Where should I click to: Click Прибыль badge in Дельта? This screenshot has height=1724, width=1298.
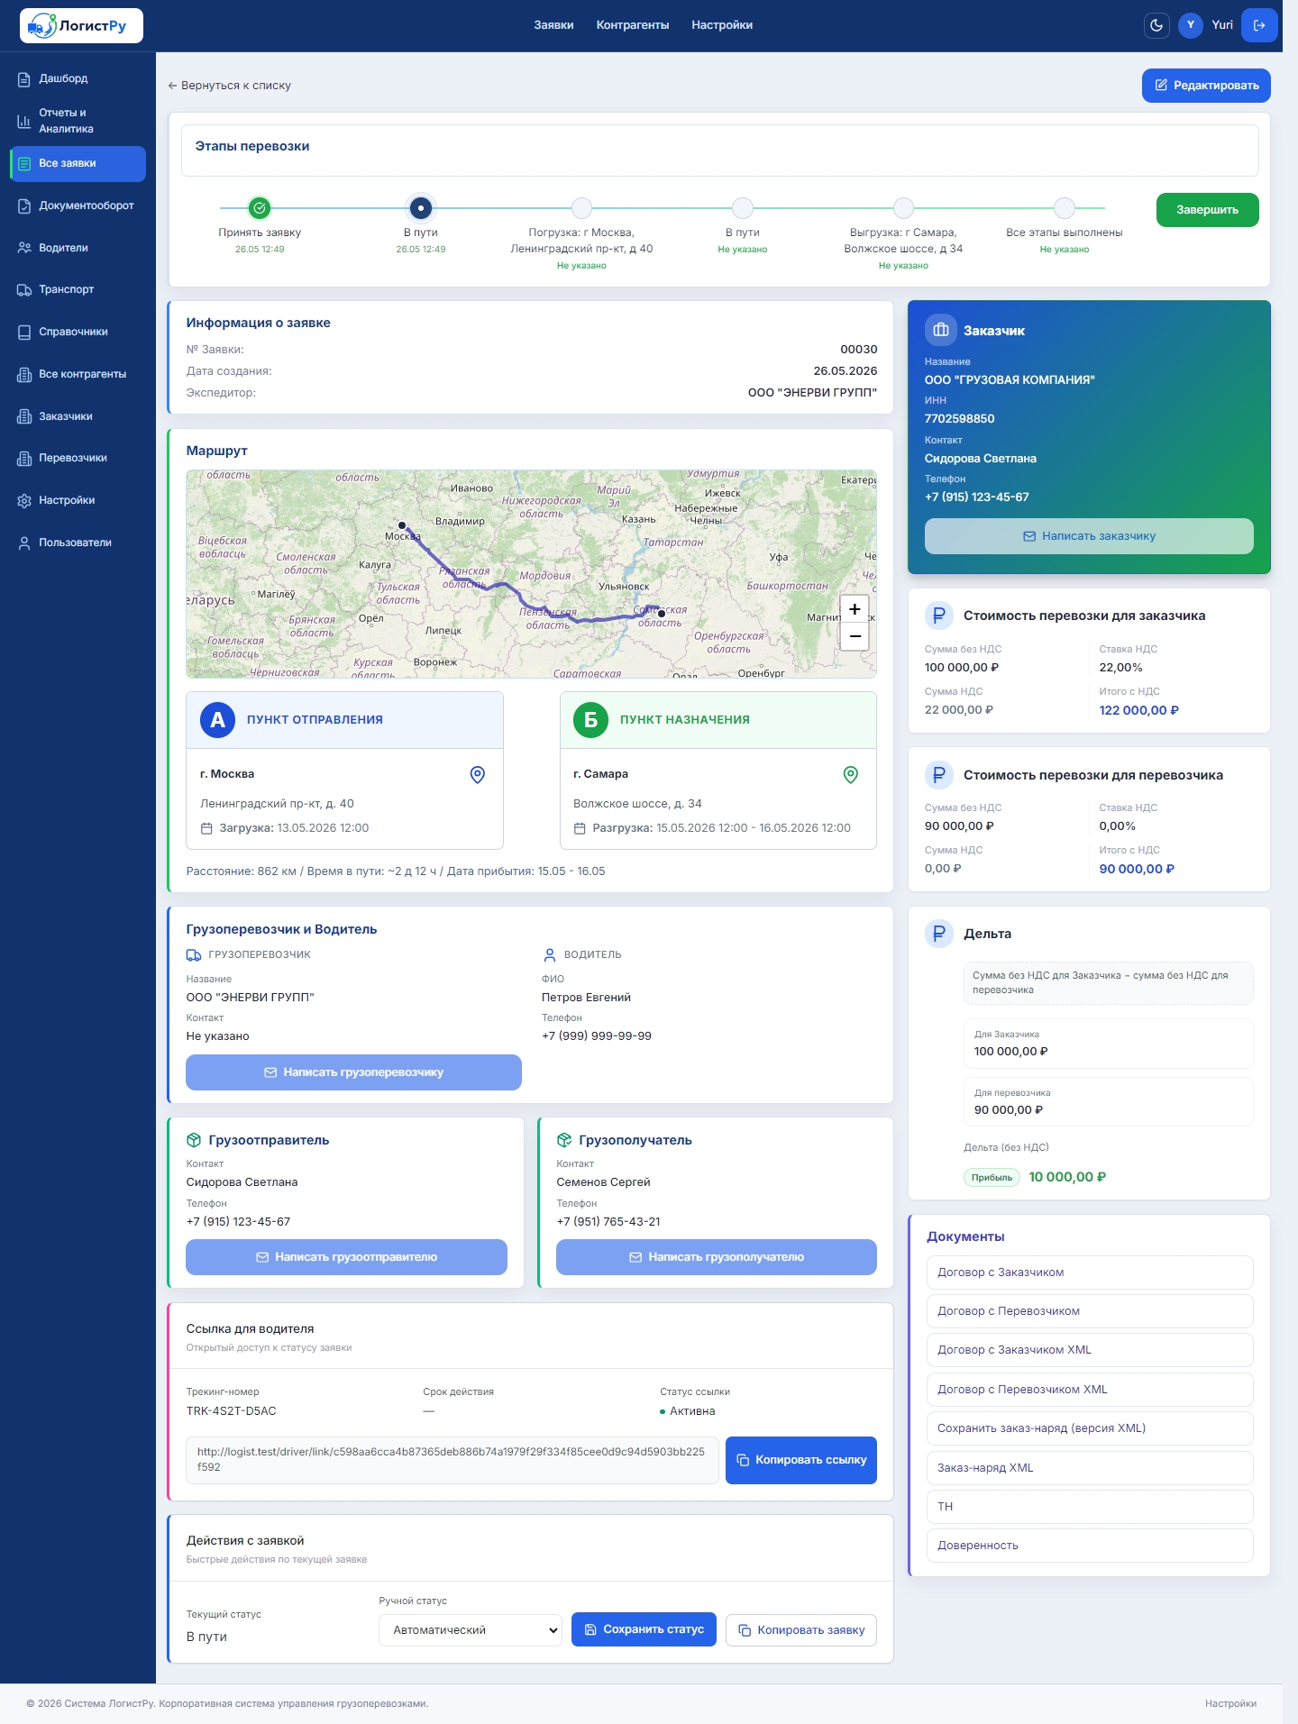point(992,1178)
